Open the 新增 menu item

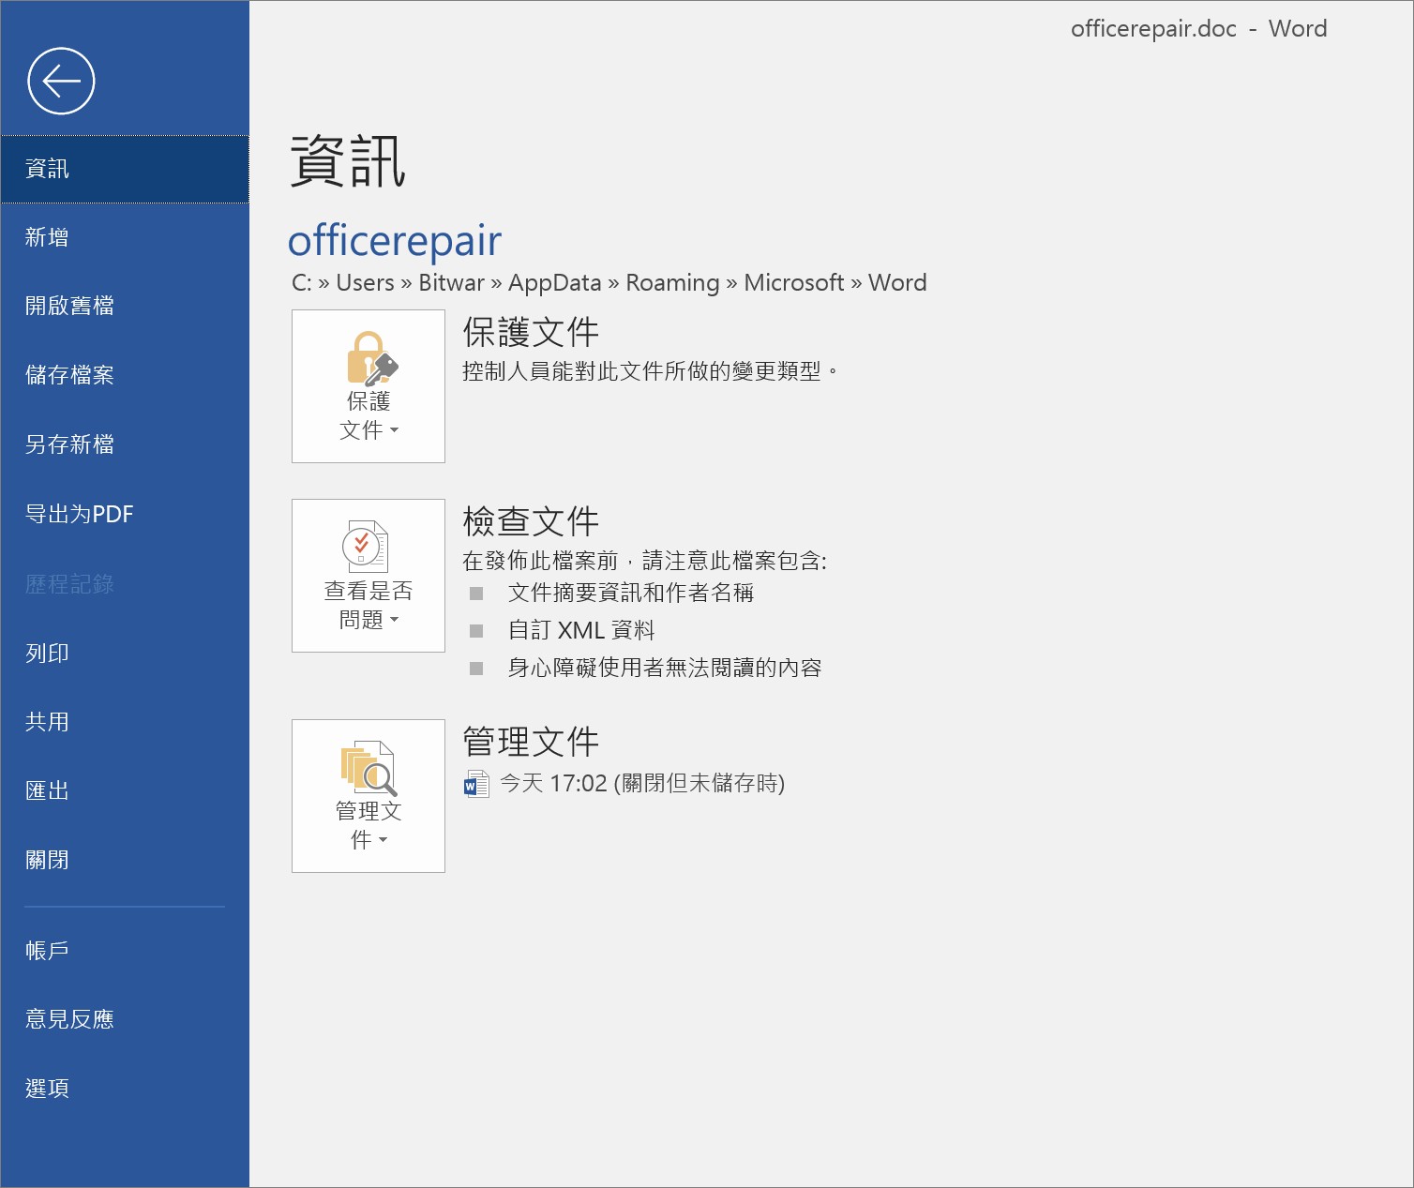click(125, 237)
